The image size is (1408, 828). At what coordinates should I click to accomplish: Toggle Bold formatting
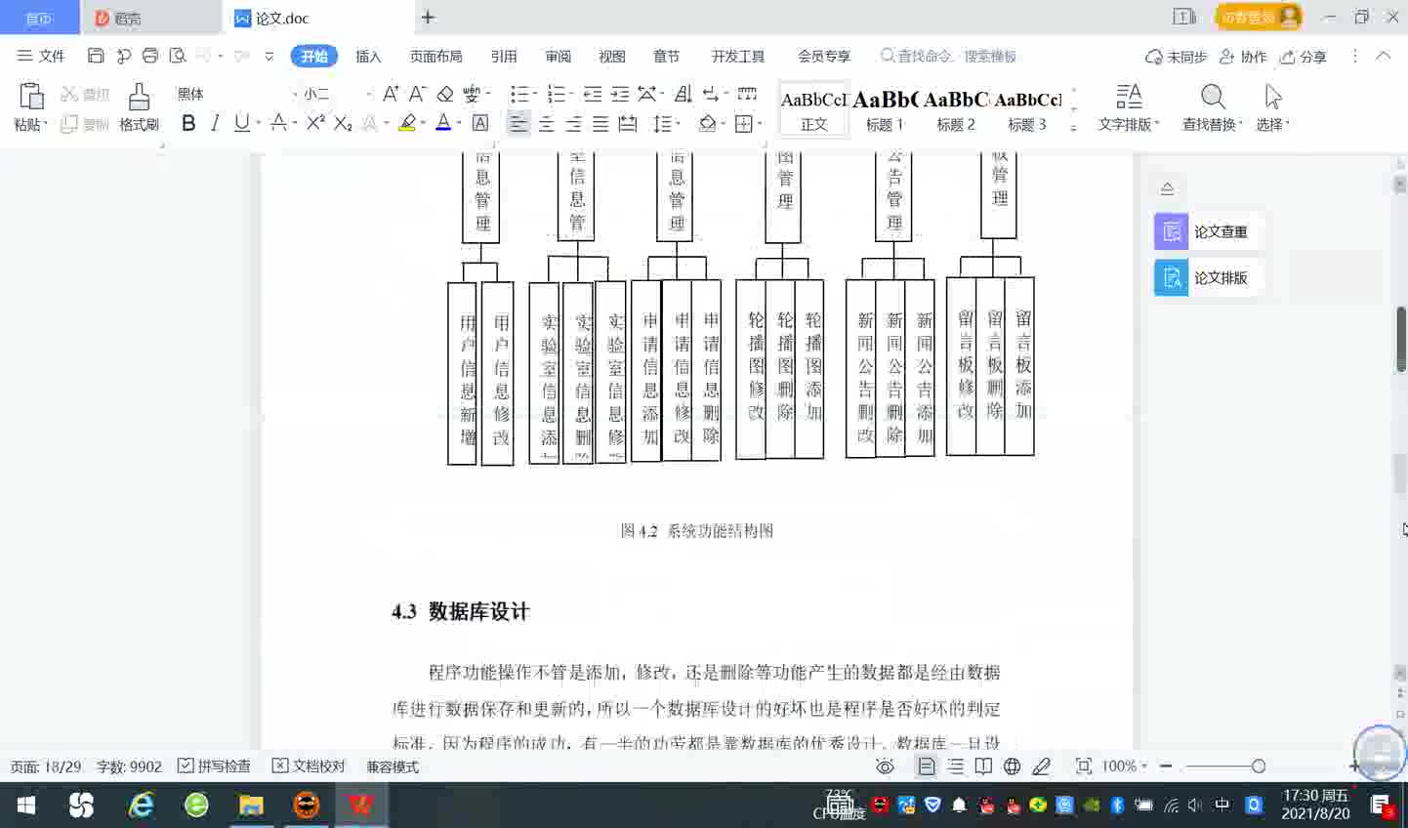[188, 123]
